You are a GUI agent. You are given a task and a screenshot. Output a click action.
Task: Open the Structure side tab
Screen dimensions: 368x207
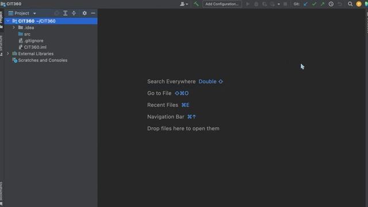(1, 45)
